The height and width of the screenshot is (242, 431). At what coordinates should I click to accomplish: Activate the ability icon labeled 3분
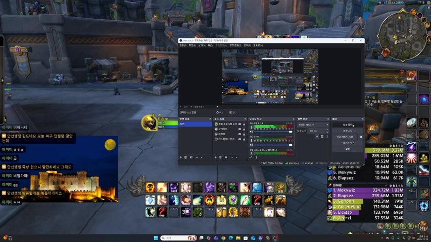tap(186, 212)
